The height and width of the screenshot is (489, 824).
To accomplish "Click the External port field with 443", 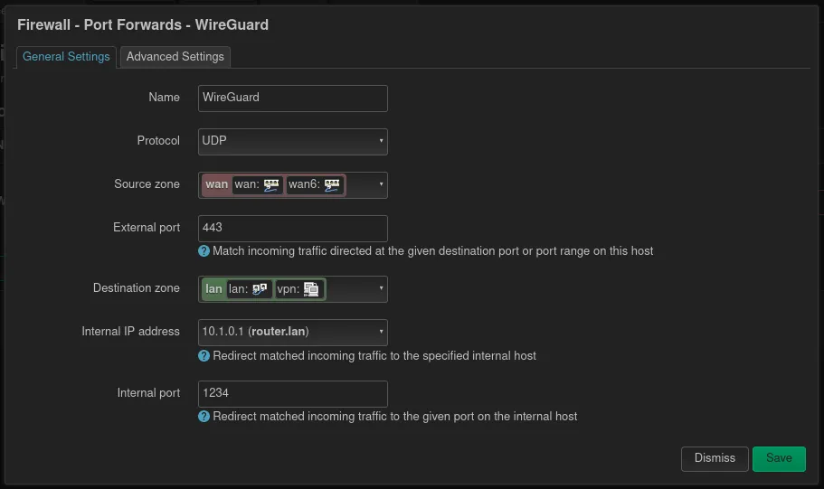I will point(293,229).
